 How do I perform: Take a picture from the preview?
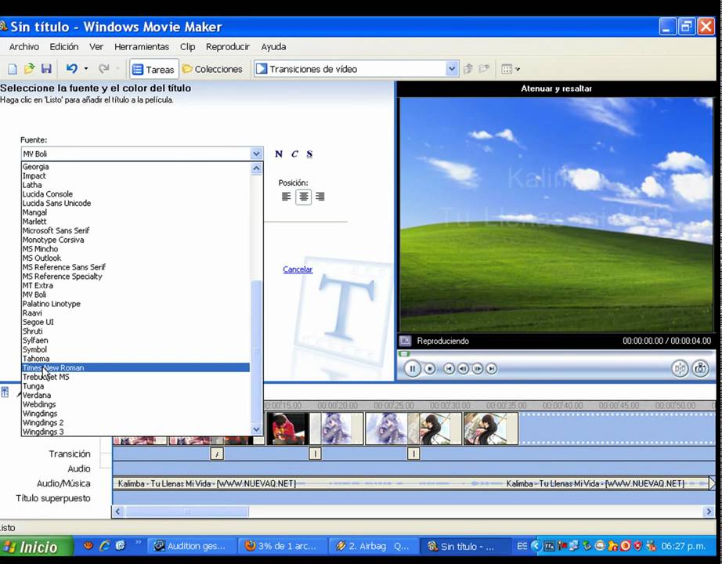coord(700,369)
